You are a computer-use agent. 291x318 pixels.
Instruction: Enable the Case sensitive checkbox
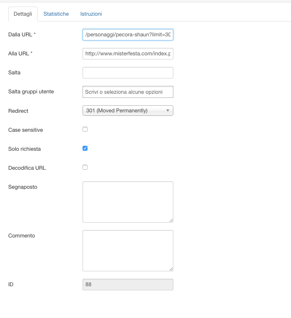pyautogui.click(x=85, y=129)
